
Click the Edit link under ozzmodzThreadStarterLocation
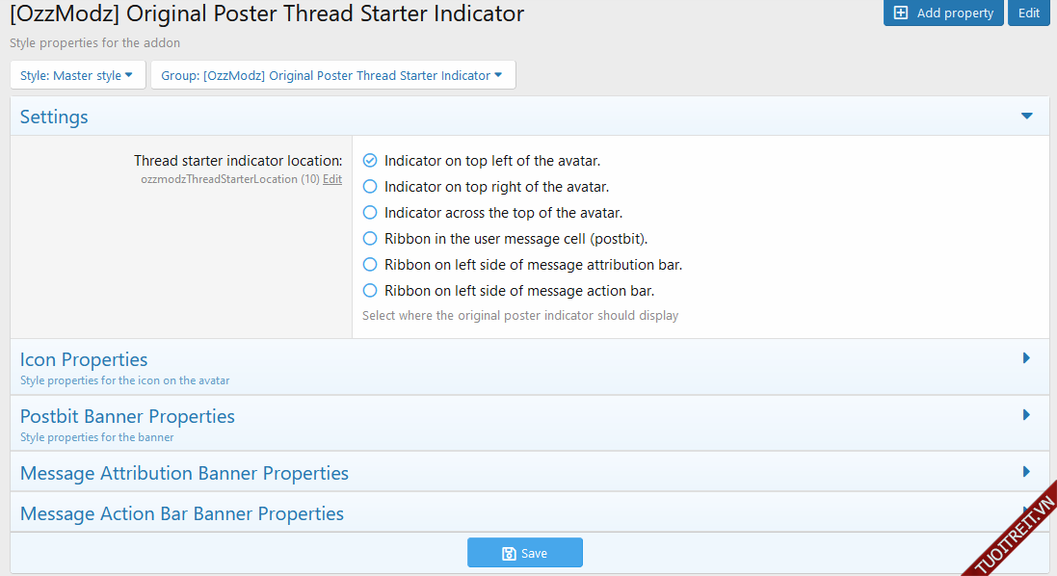tap(332, 179)
